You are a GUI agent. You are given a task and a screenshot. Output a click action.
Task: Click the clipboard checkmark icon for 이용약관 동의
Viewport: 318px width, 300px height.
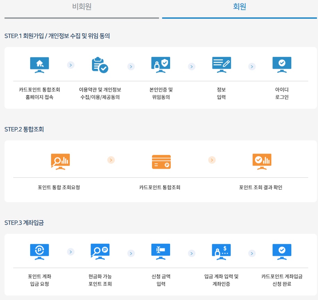(x=100, y=65)
